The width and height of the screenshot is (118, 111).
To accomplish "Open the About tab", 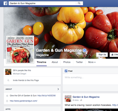I will 55,62.
